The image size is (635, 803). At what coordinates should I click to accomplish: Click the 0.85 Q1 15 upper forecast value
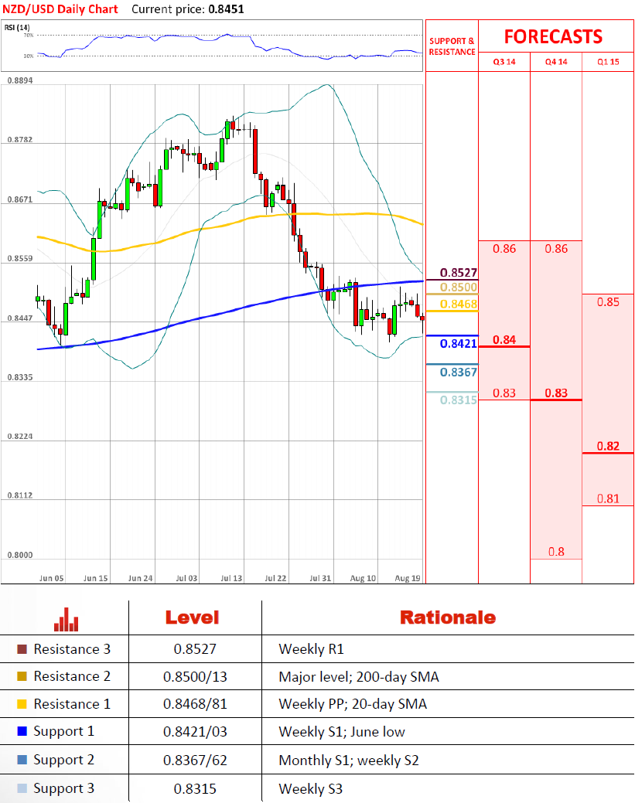click(x=609, y=302)
